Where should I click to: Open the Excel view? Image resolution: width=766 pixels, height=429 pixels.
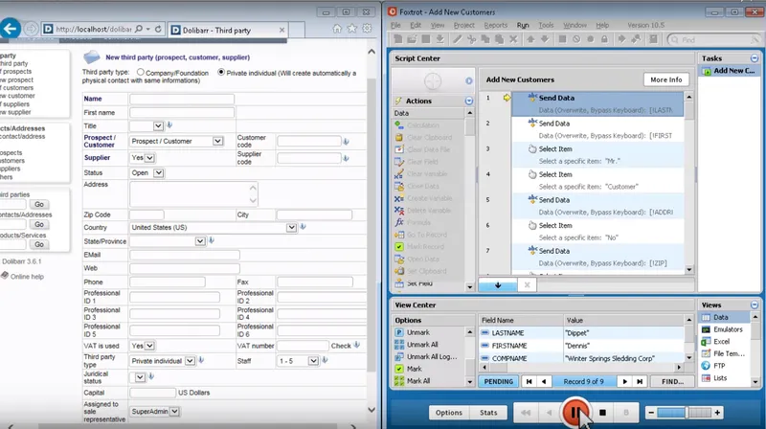click(721, 342)
